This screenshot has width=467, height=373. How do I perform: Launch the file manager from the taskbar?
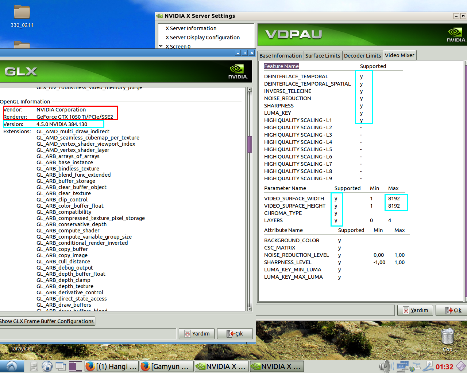click(x=34, y=366)
